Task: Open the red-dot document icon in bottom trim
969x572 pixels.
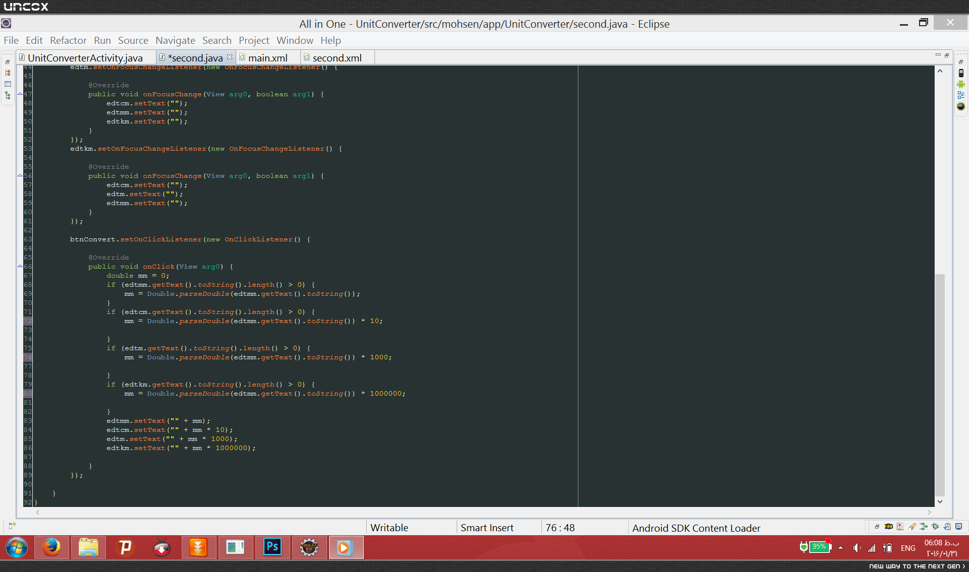Action: [900, 527]
